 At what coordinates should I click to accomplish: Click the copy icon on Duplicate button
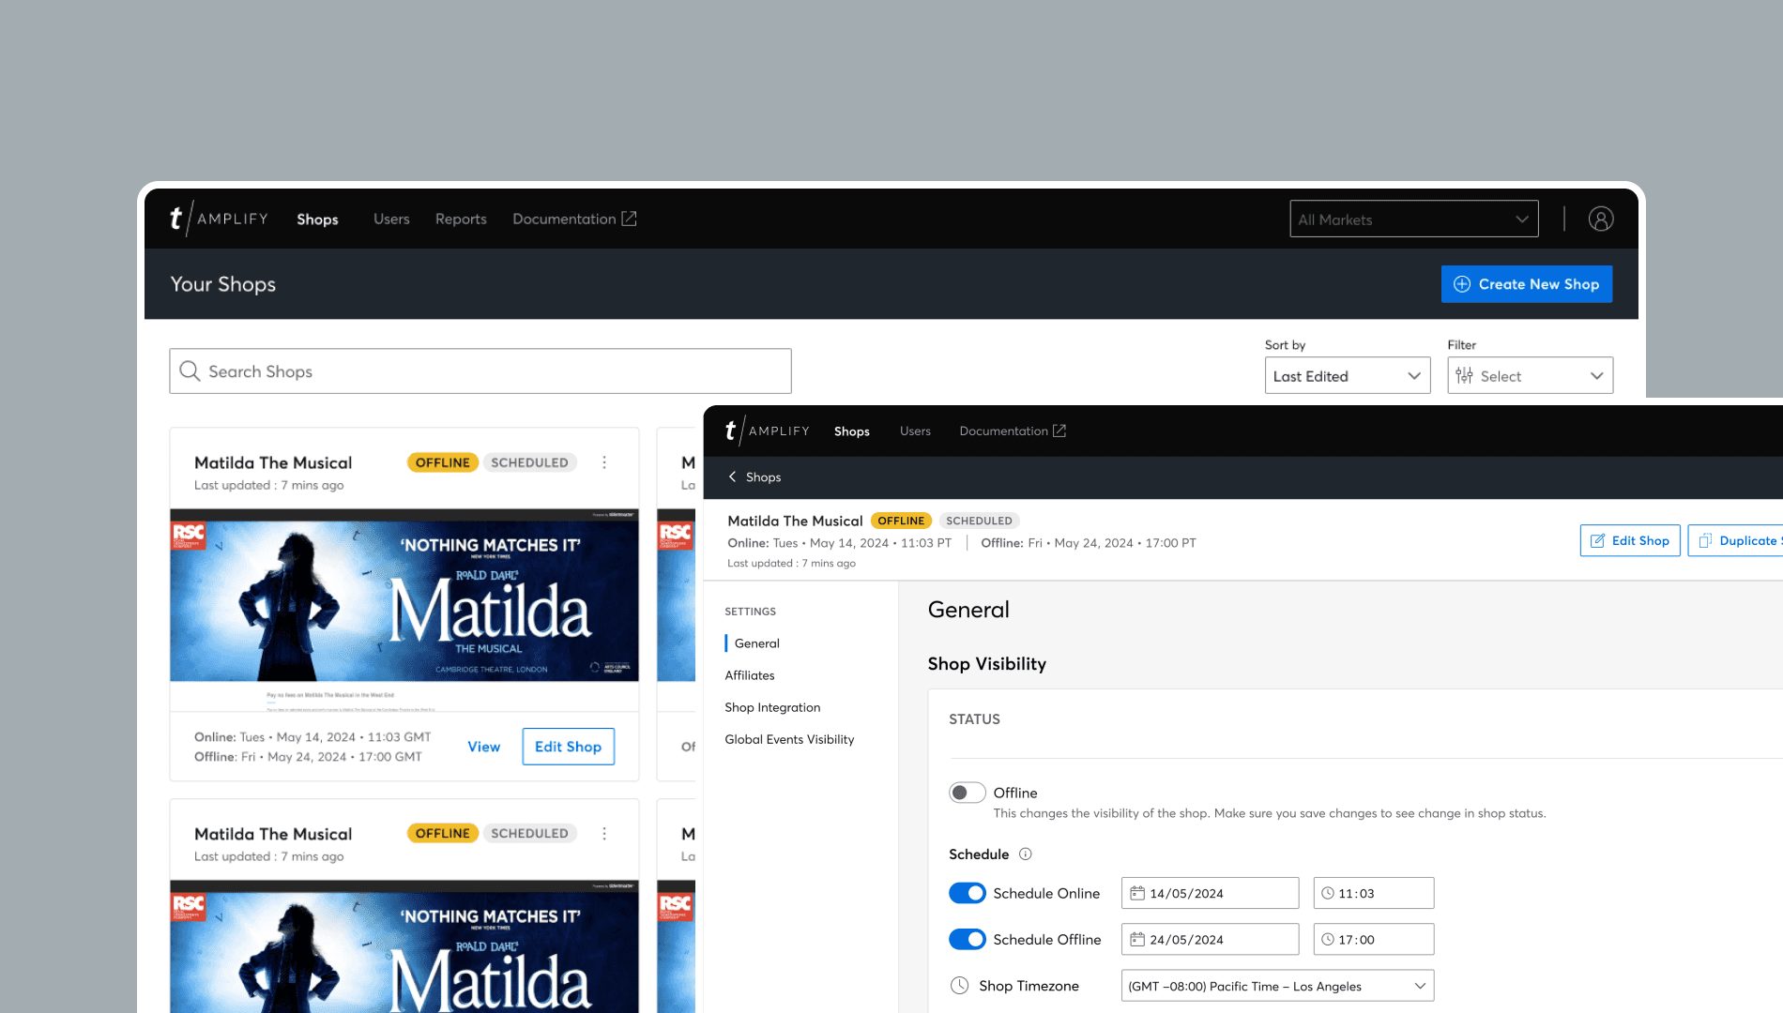[x=1705, y=540]
